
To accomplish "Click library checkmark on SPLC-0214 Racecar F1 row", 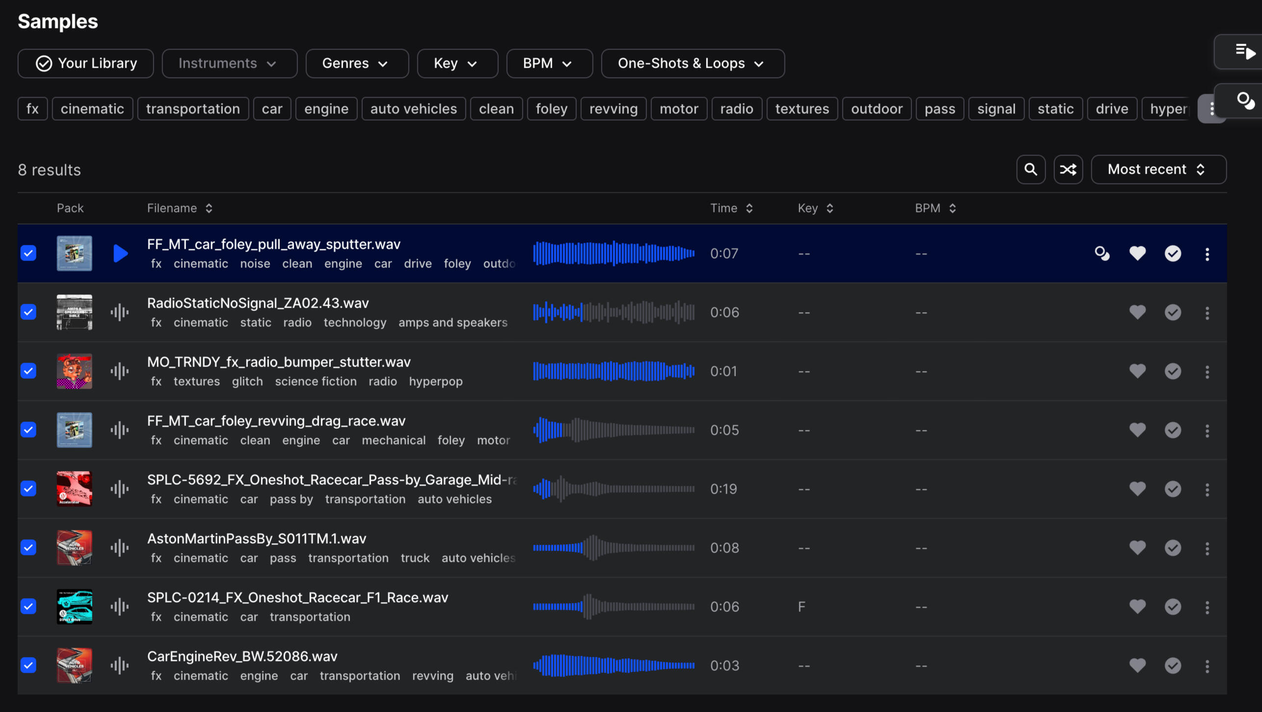I will 1172,607.
